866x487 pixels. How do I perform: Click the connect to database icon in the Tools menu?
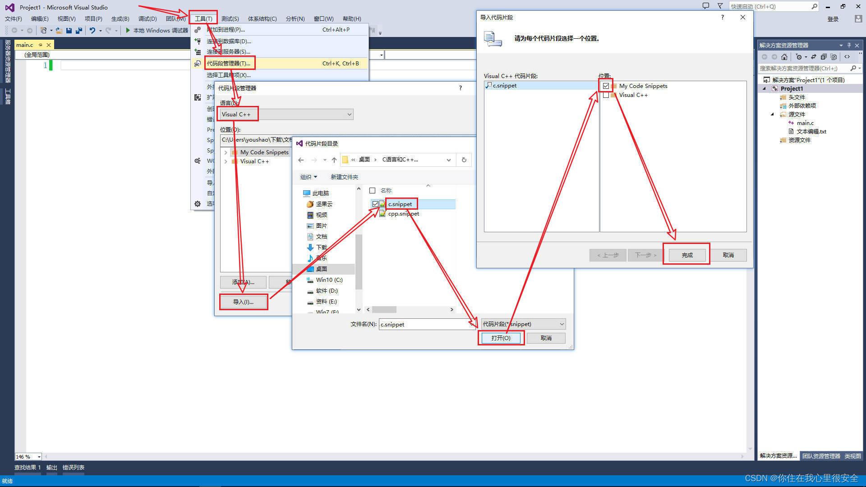tap(198, 41)
